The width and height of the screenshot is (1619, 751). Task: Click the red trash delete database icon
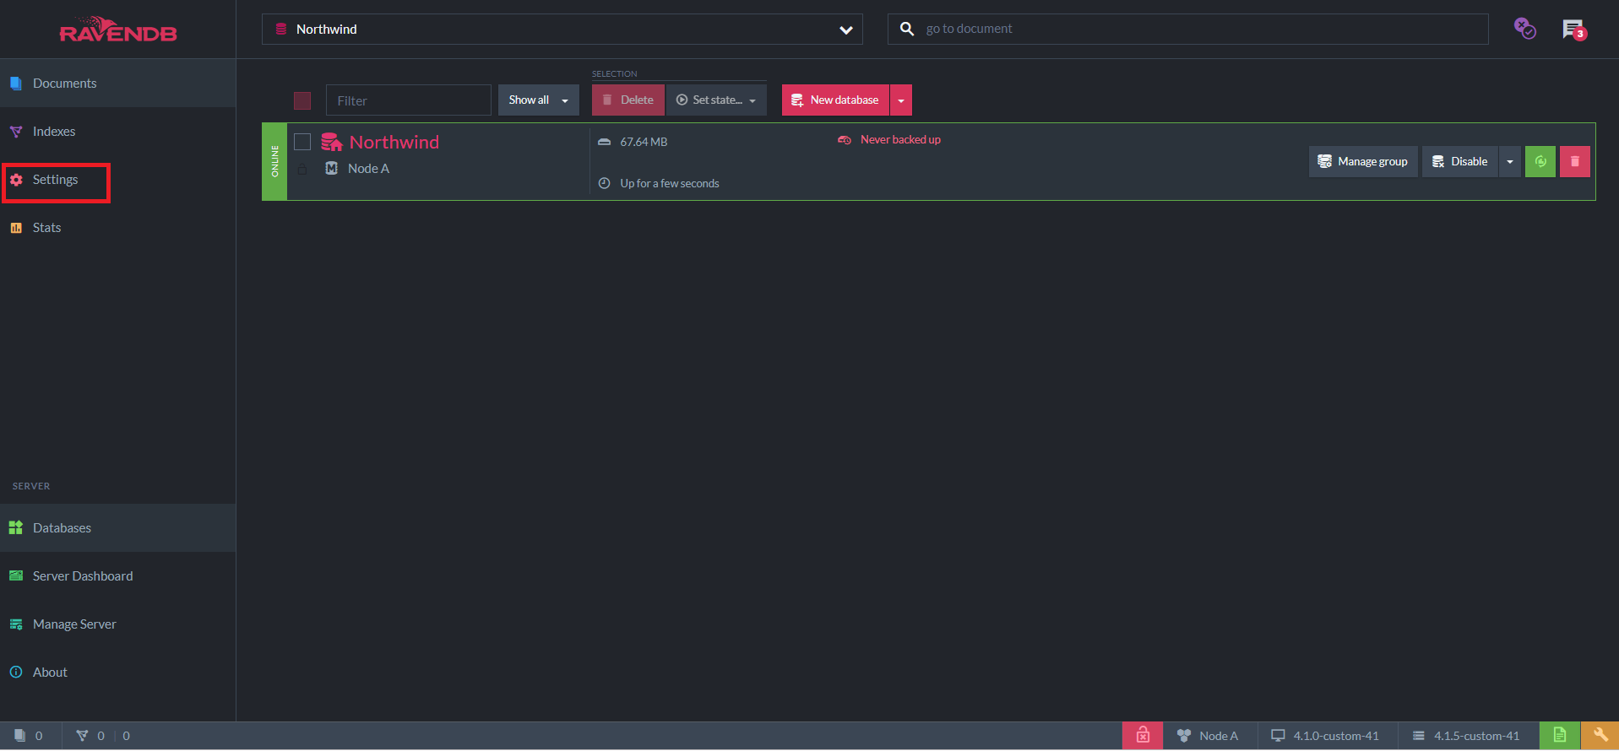point(1575,161)
